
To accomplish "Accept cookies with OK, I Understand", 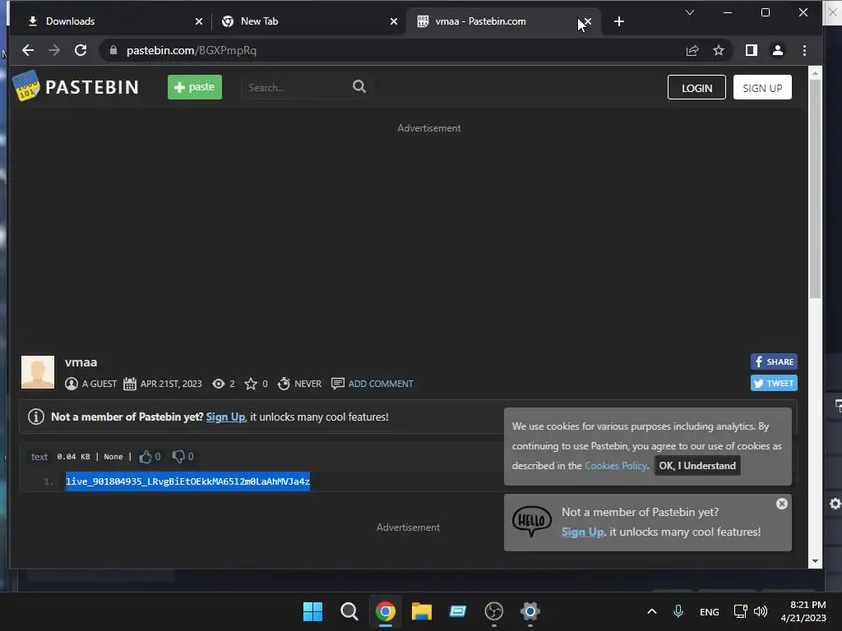I will 697,466.
